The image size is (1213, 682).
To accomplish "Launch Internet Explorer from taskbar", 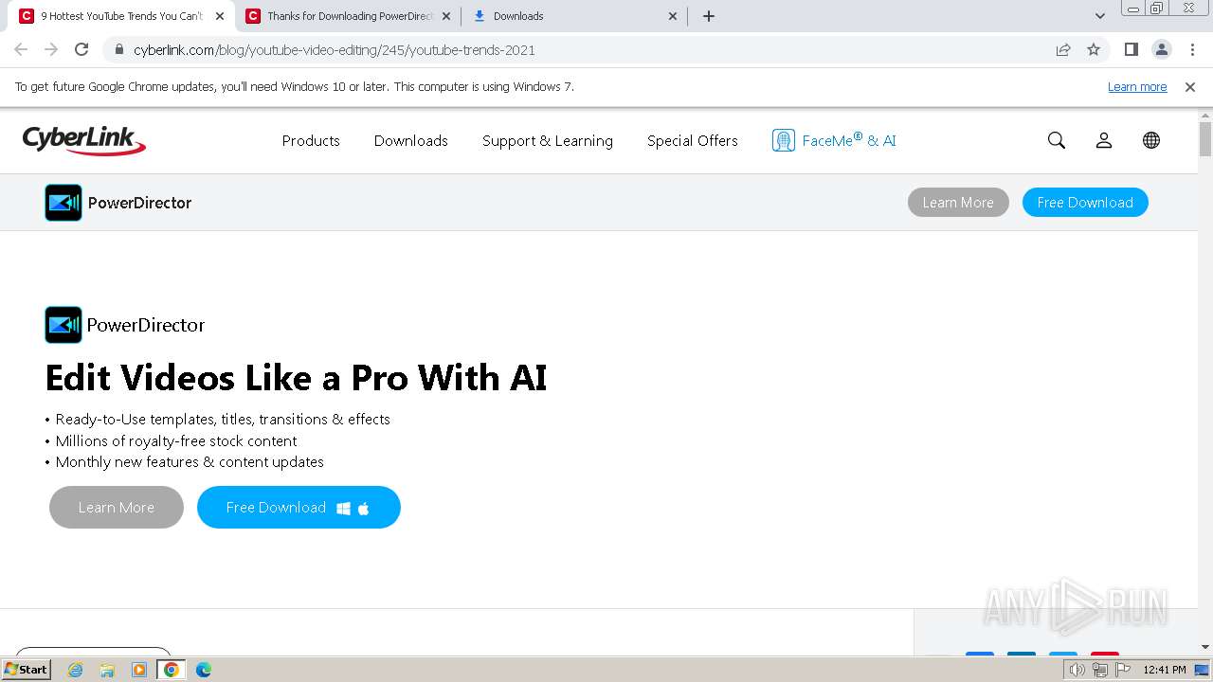I will pos(76,670).
